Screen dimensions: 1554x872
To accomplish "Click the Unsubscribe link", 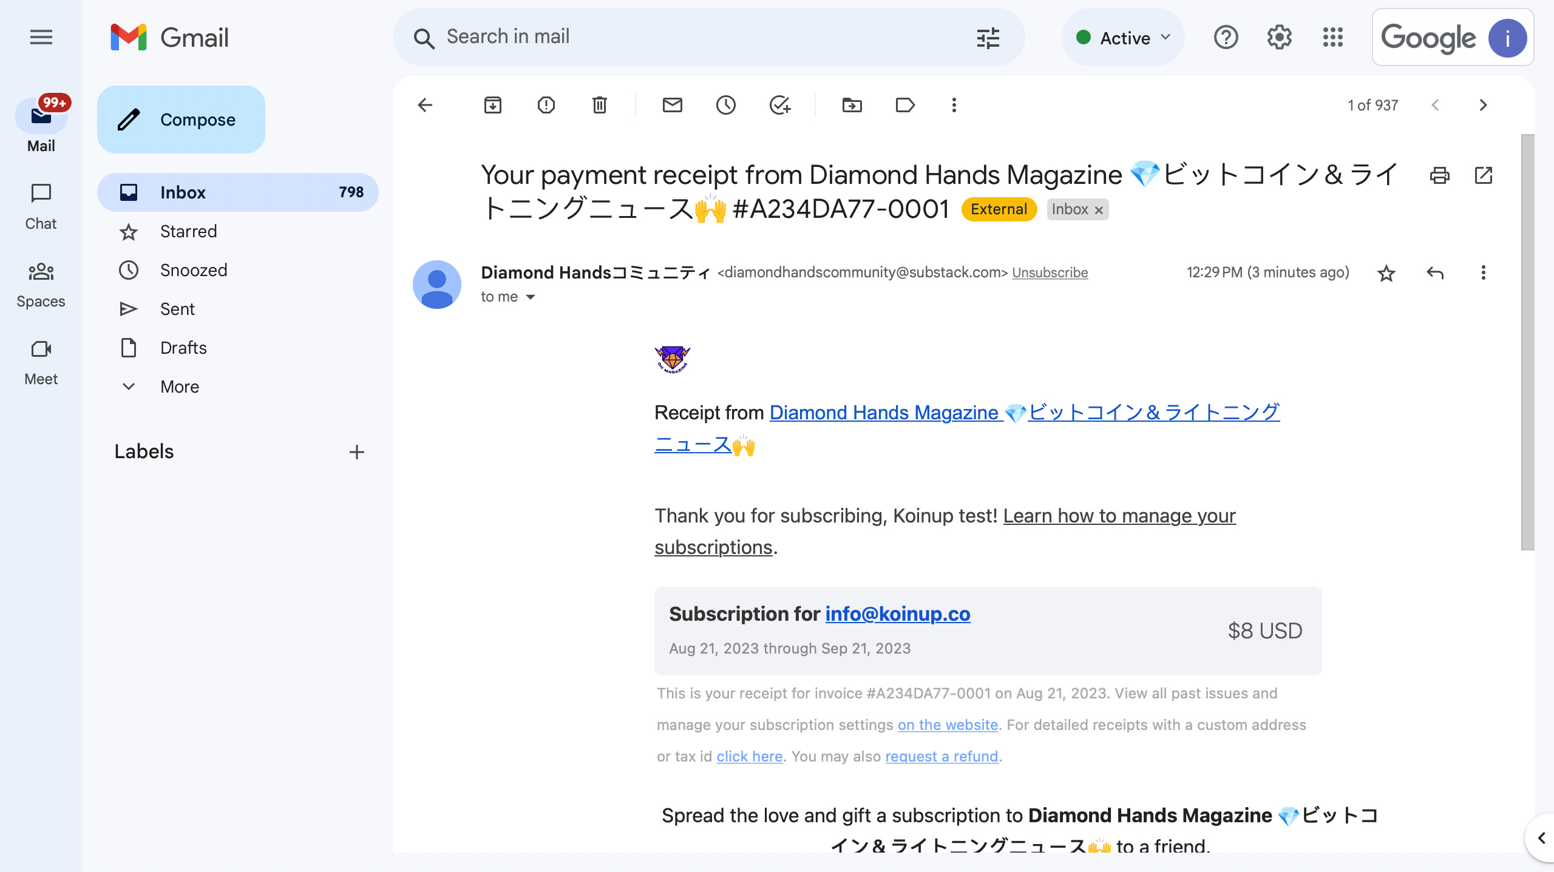I will coord(1050,272).
